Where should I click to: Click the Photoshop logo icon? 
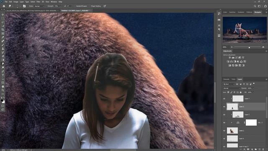pyautogui.click(x=2, y=2)
